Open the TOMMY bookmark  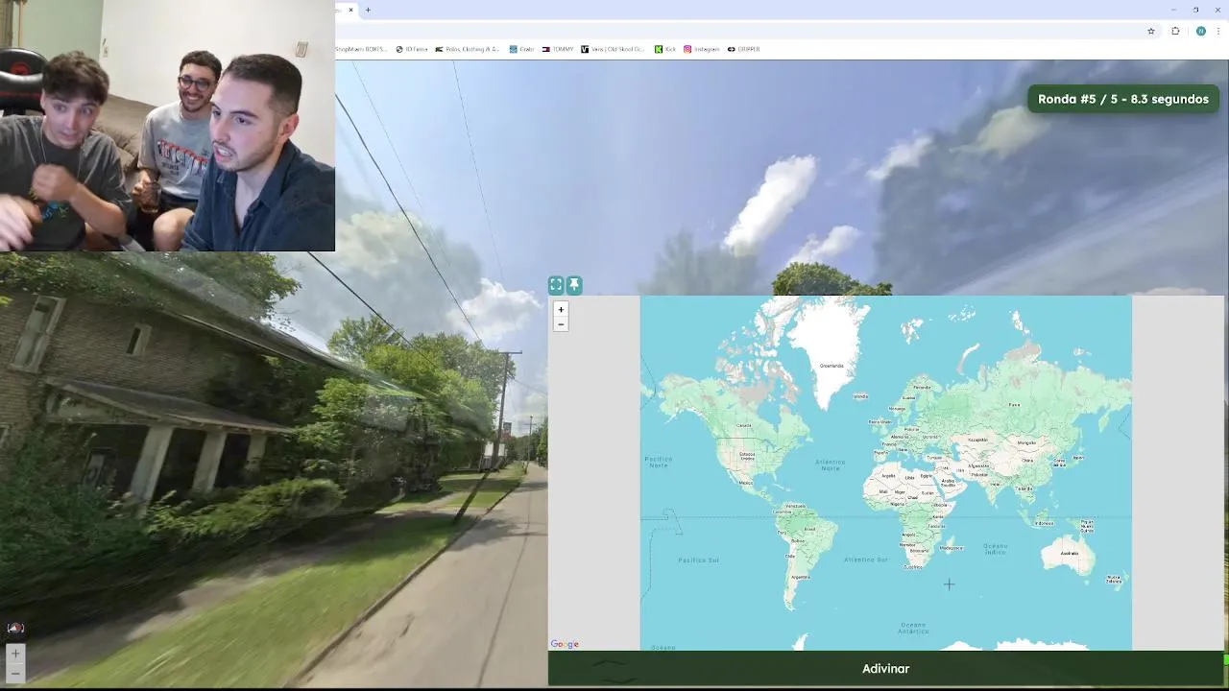pos(558,49)
